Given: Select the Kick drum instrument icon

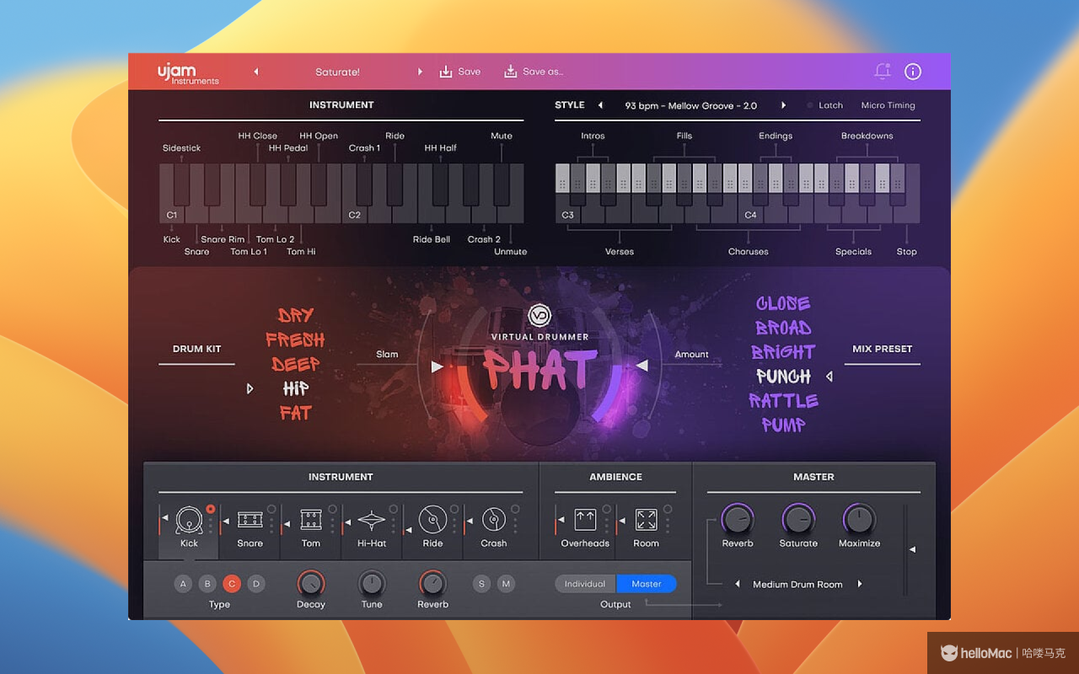Looking at the screenshot, I should coord(189,521).
